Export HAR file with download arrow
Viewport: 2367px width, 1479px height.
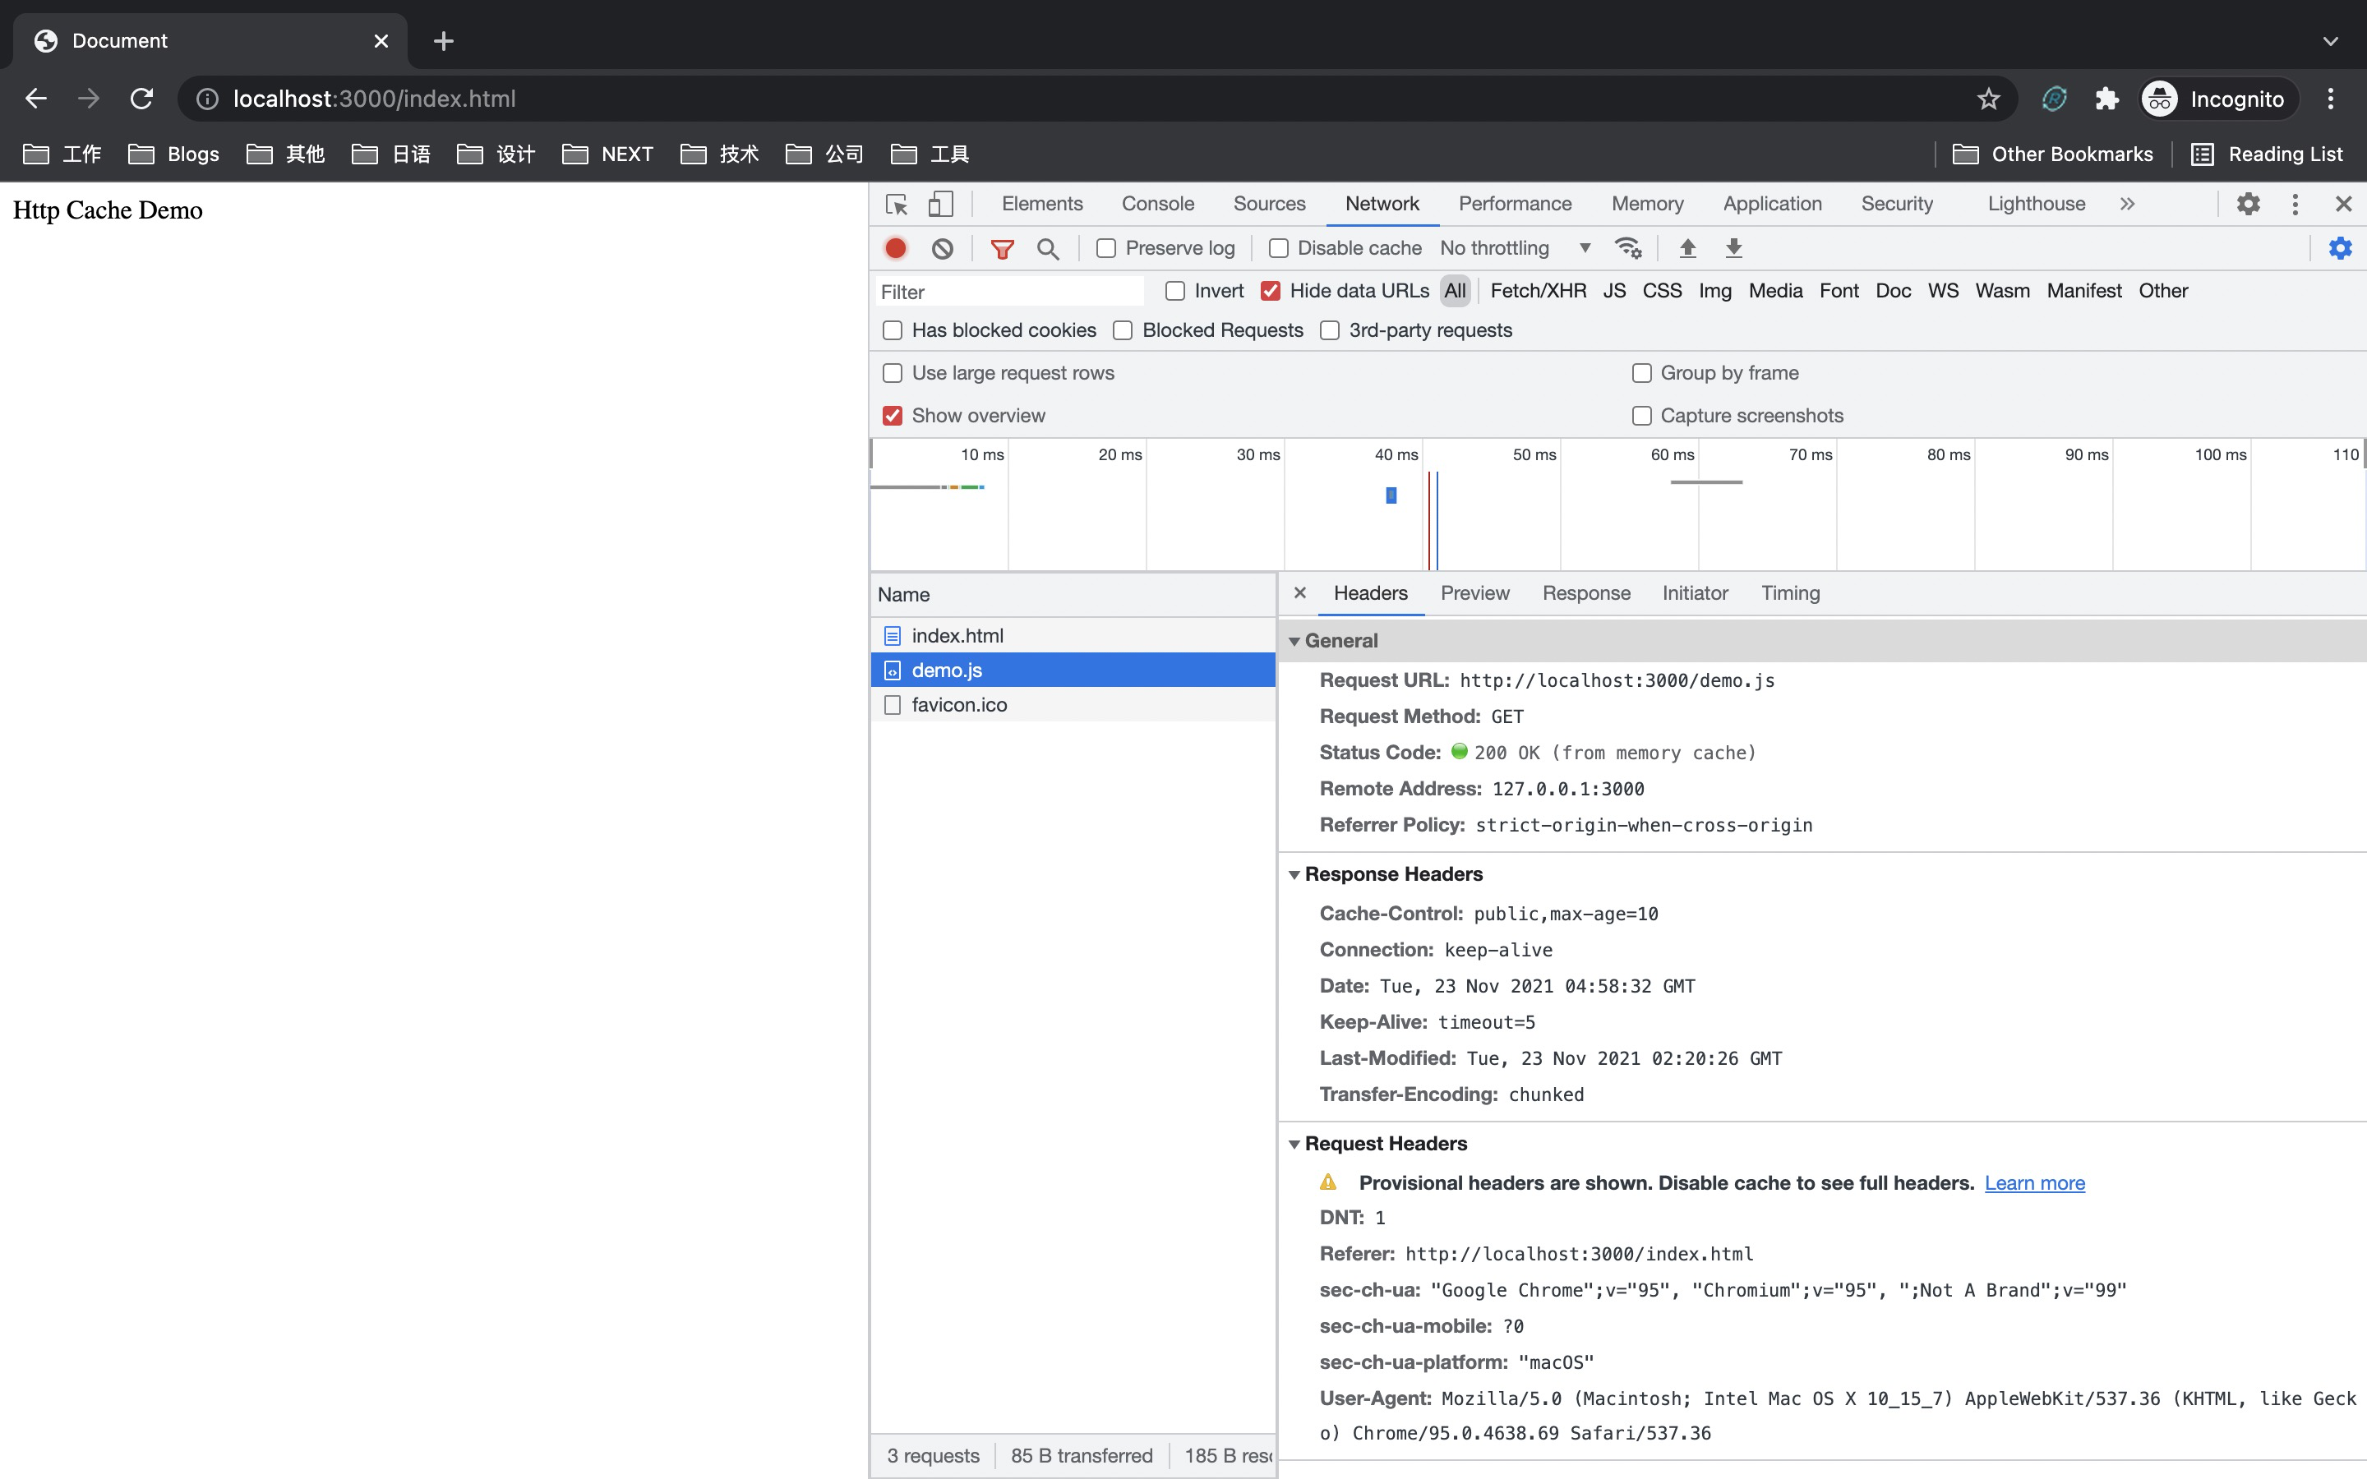[x=1733, y=248]
